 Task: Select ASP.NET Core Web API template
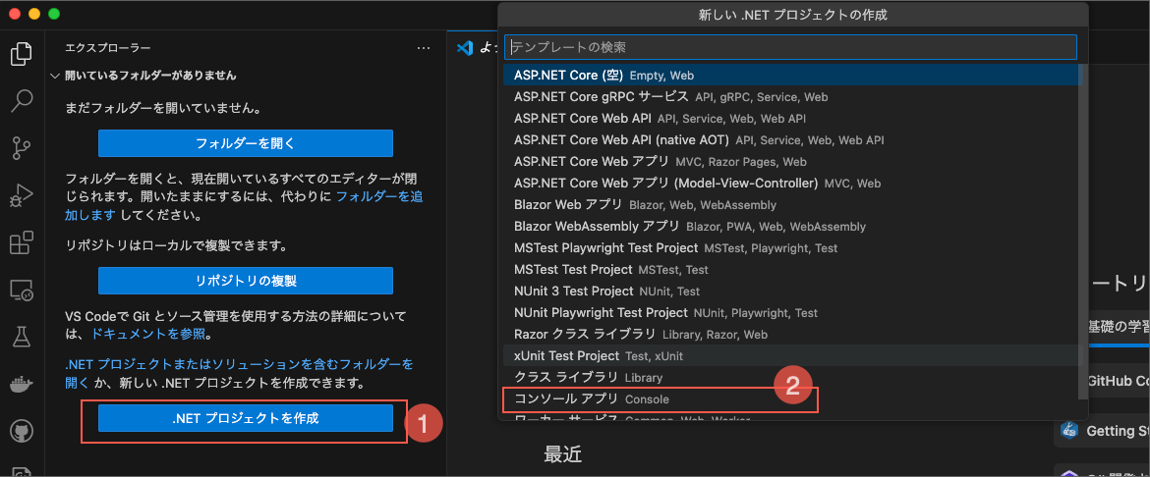click(790, 118)
